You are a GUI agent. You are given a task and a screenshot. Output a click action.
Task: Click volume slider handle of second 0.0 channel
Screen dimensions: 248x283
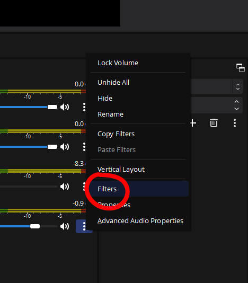(52, 147)
